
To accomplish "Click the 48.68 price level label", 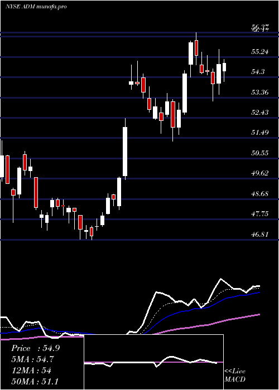I will point(260,193).
